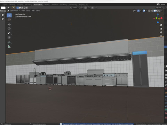Set selection mode to invert selection

[25, 8]
